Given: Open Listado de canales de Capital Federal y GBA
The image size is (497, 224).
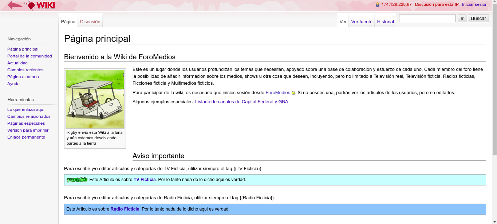Looking at the screenshot, I should [x=242, y=102].
